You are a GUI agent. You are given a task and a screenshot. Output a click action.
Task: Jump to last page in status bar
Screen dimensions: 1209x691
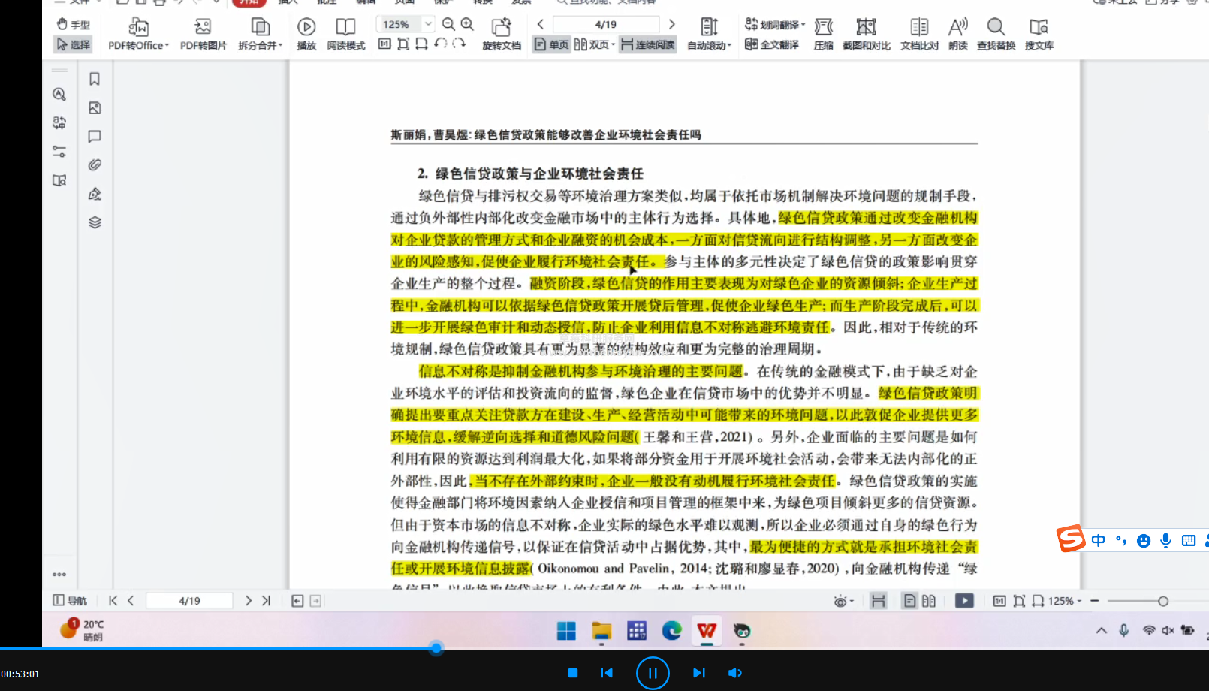point(266,601)
